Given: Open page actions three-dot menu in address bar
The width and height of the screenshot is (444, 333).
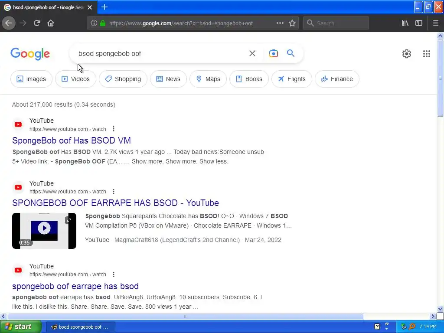Looking at the screenshot, I should (280, 23).
